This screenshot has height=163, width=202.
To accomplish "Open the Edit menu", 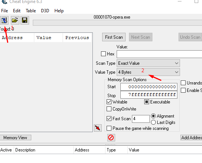I will coord(17,11).
